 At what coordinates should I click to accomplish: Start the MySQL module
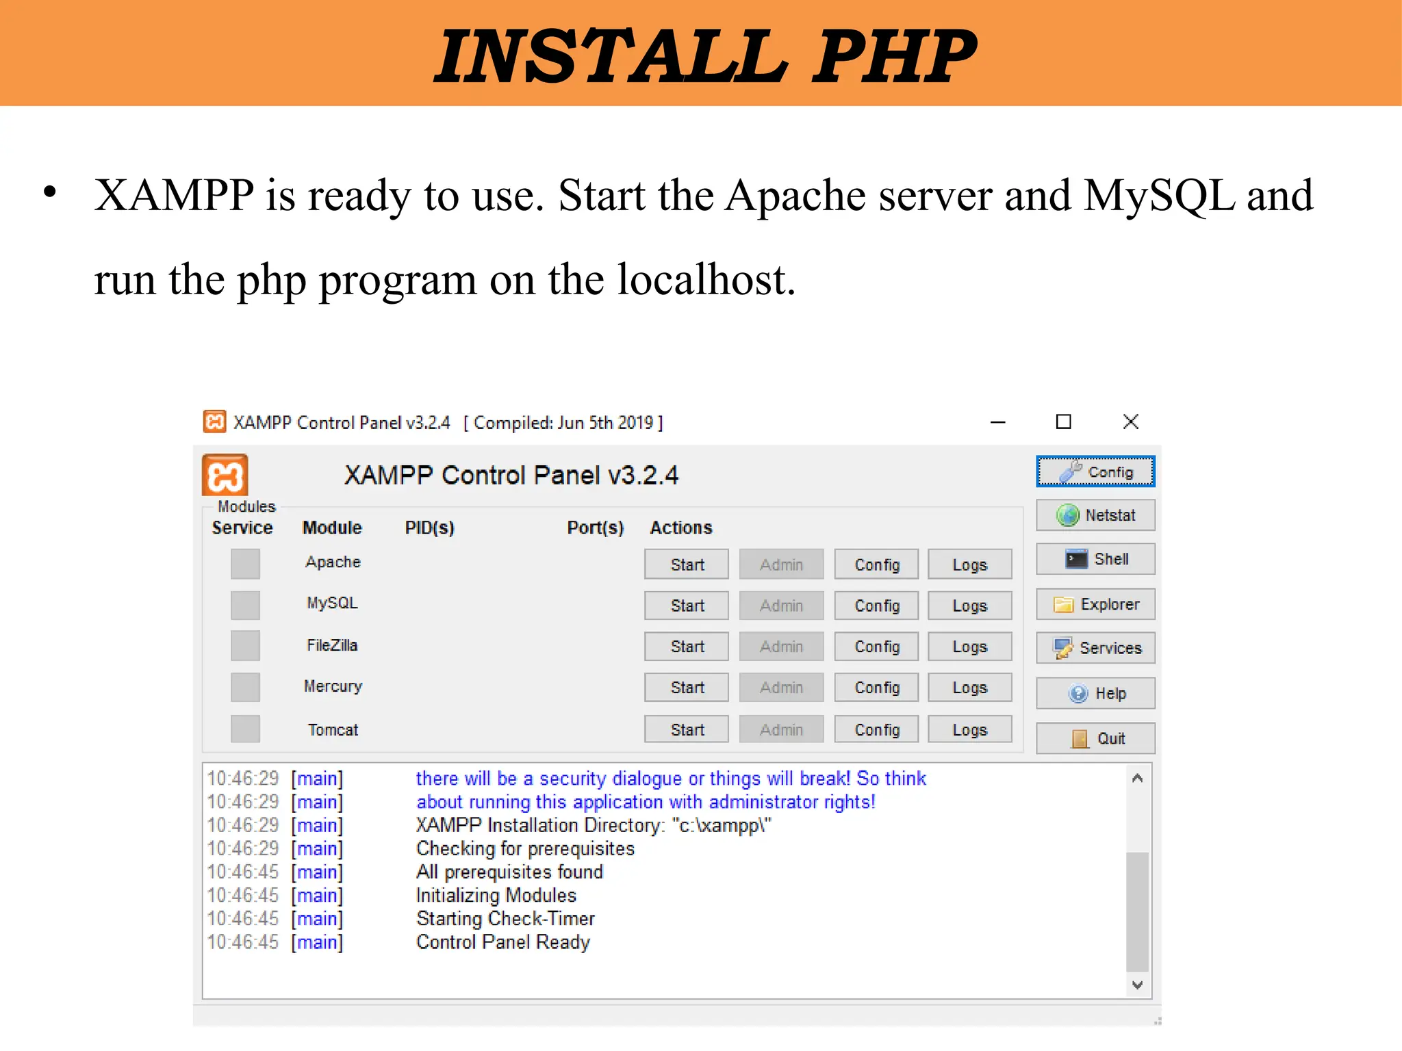[x=687, y=606]
